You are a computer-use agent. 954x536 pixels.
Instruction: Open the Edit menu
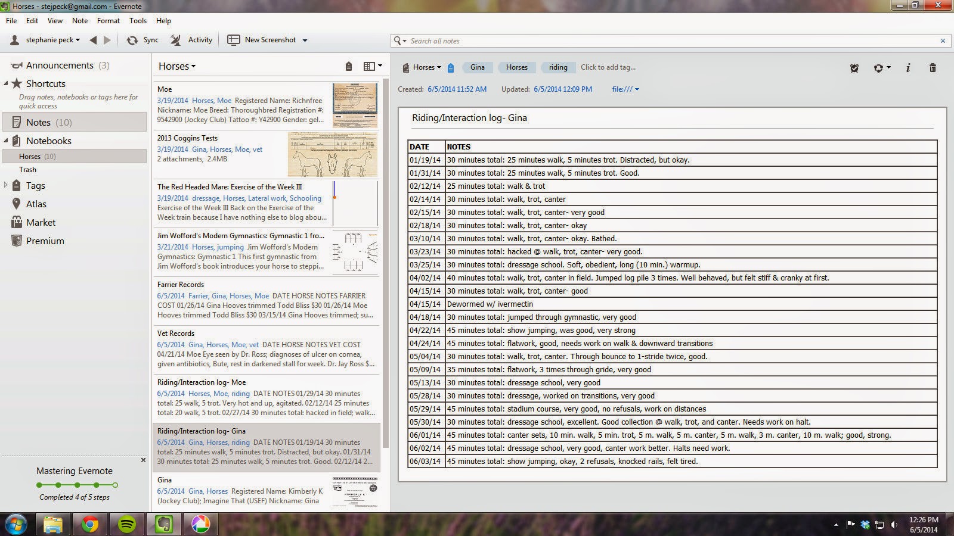point(32,20)
